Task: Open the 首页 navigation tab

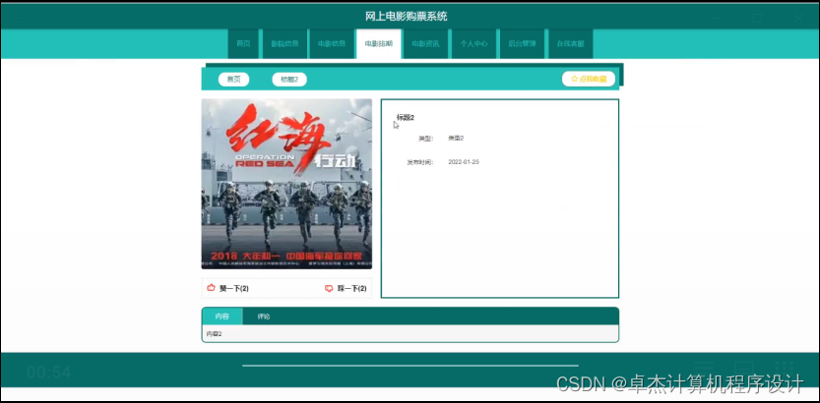Action: 242,44
